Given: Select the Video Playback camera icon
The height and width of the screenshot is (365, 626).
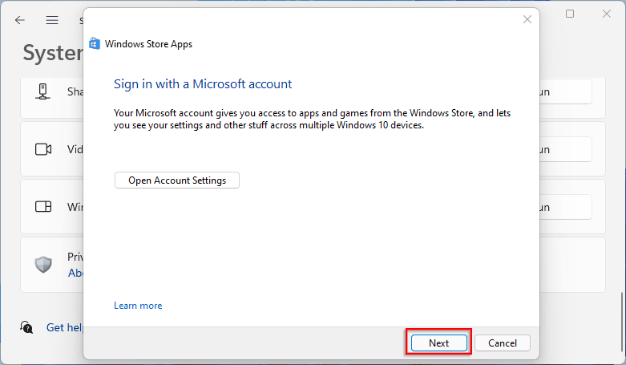Looking at the screenshot, I should click(43, 149).
